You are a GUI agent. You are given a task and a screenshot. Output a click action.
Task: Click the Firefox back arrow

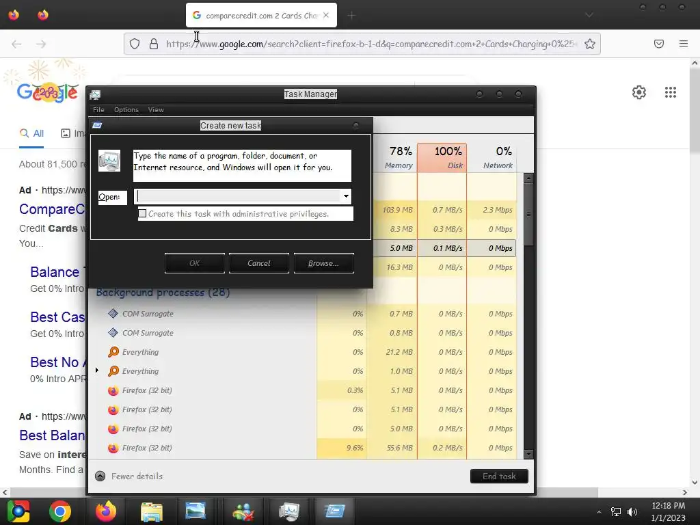click(x=16, y=44)
